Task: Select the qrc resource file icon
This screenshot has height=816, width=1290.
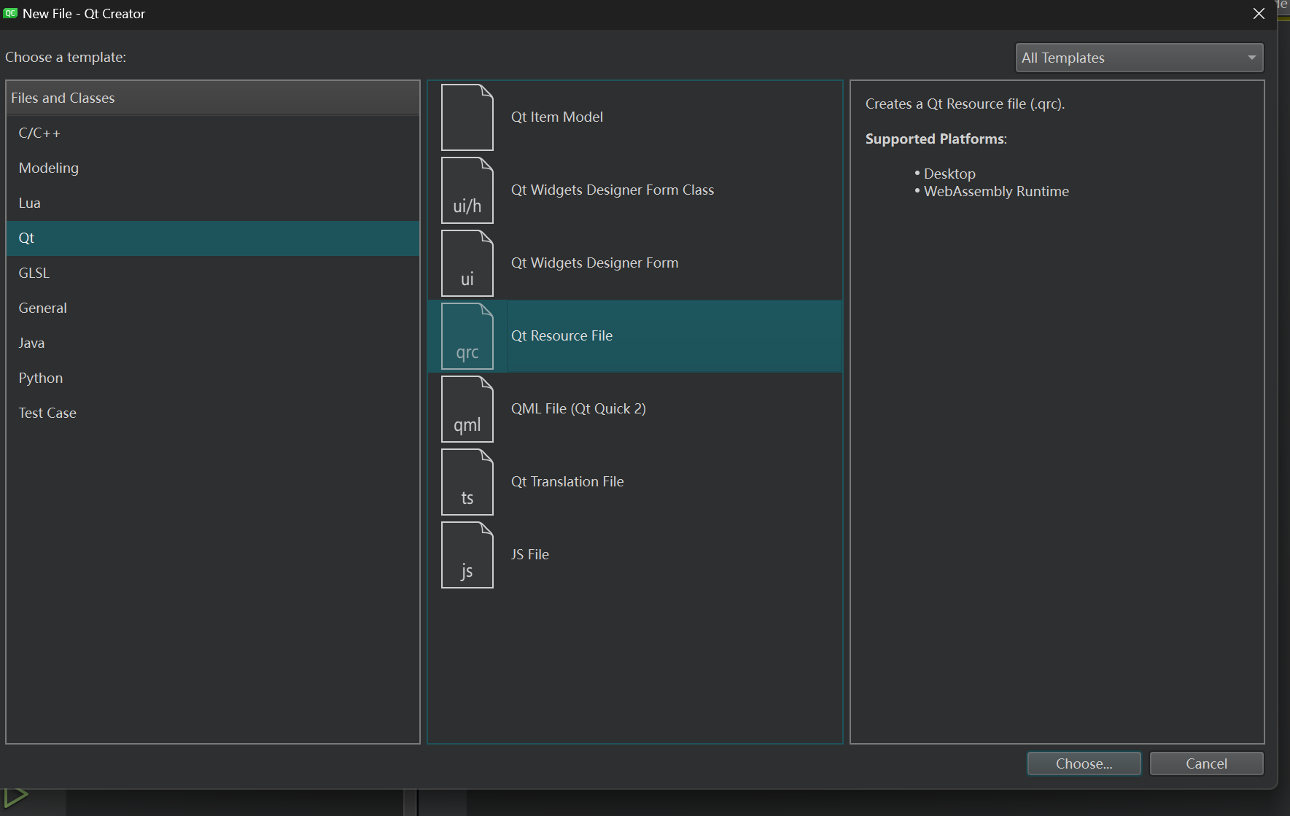Action: pyautogui.click(x=467, y=336)
